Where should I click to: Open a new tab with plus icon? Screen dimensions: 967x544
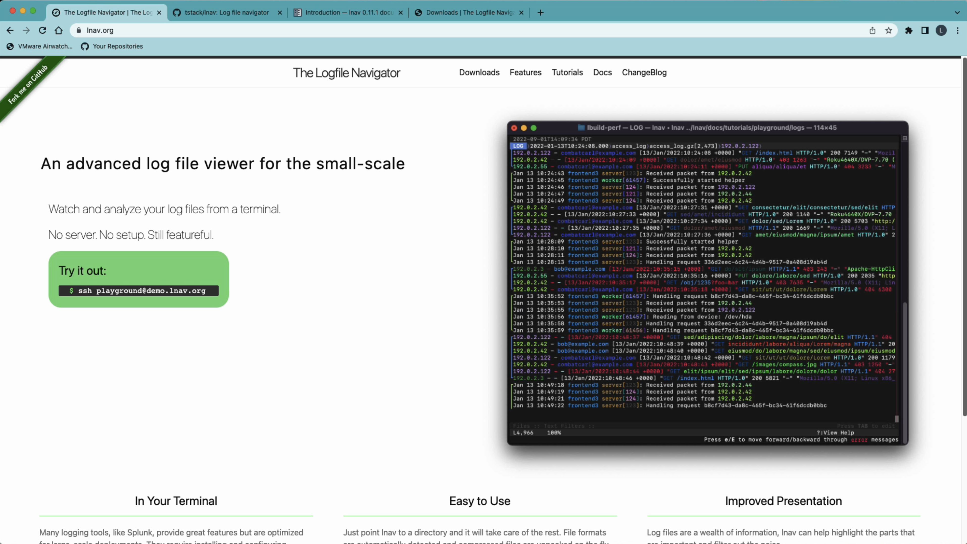coord(541,12)
